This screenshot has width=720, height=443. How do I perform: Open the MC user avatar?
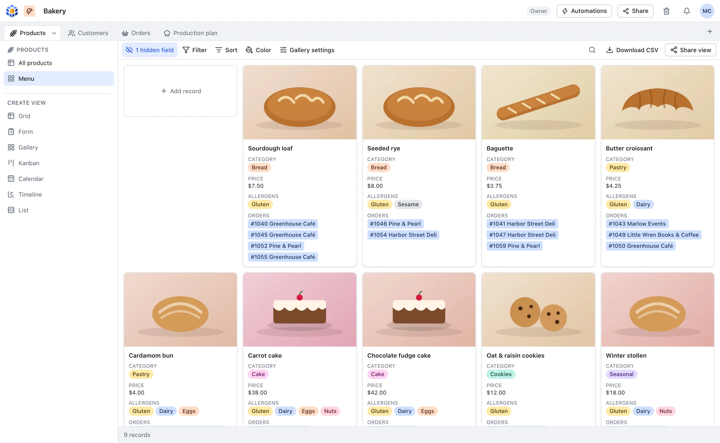coord(707,11)
